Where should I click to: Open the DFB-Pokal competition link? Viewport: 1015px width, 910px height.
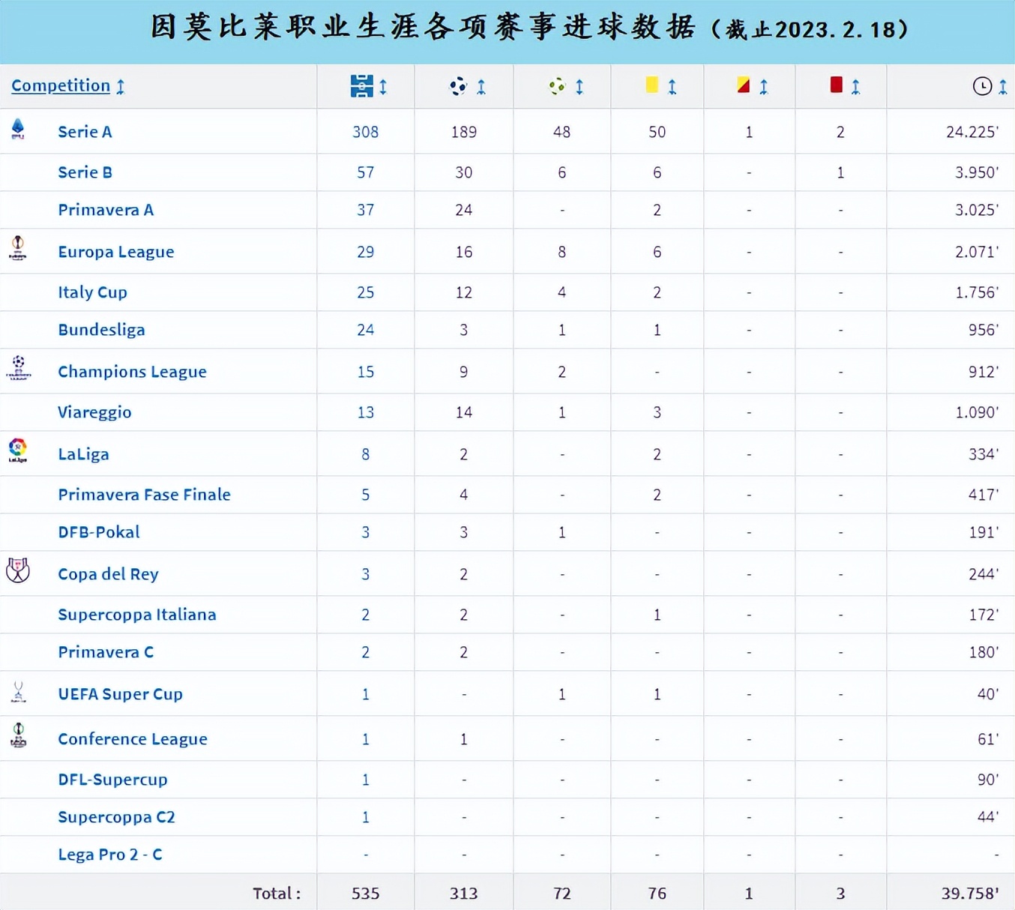point(99,532)
